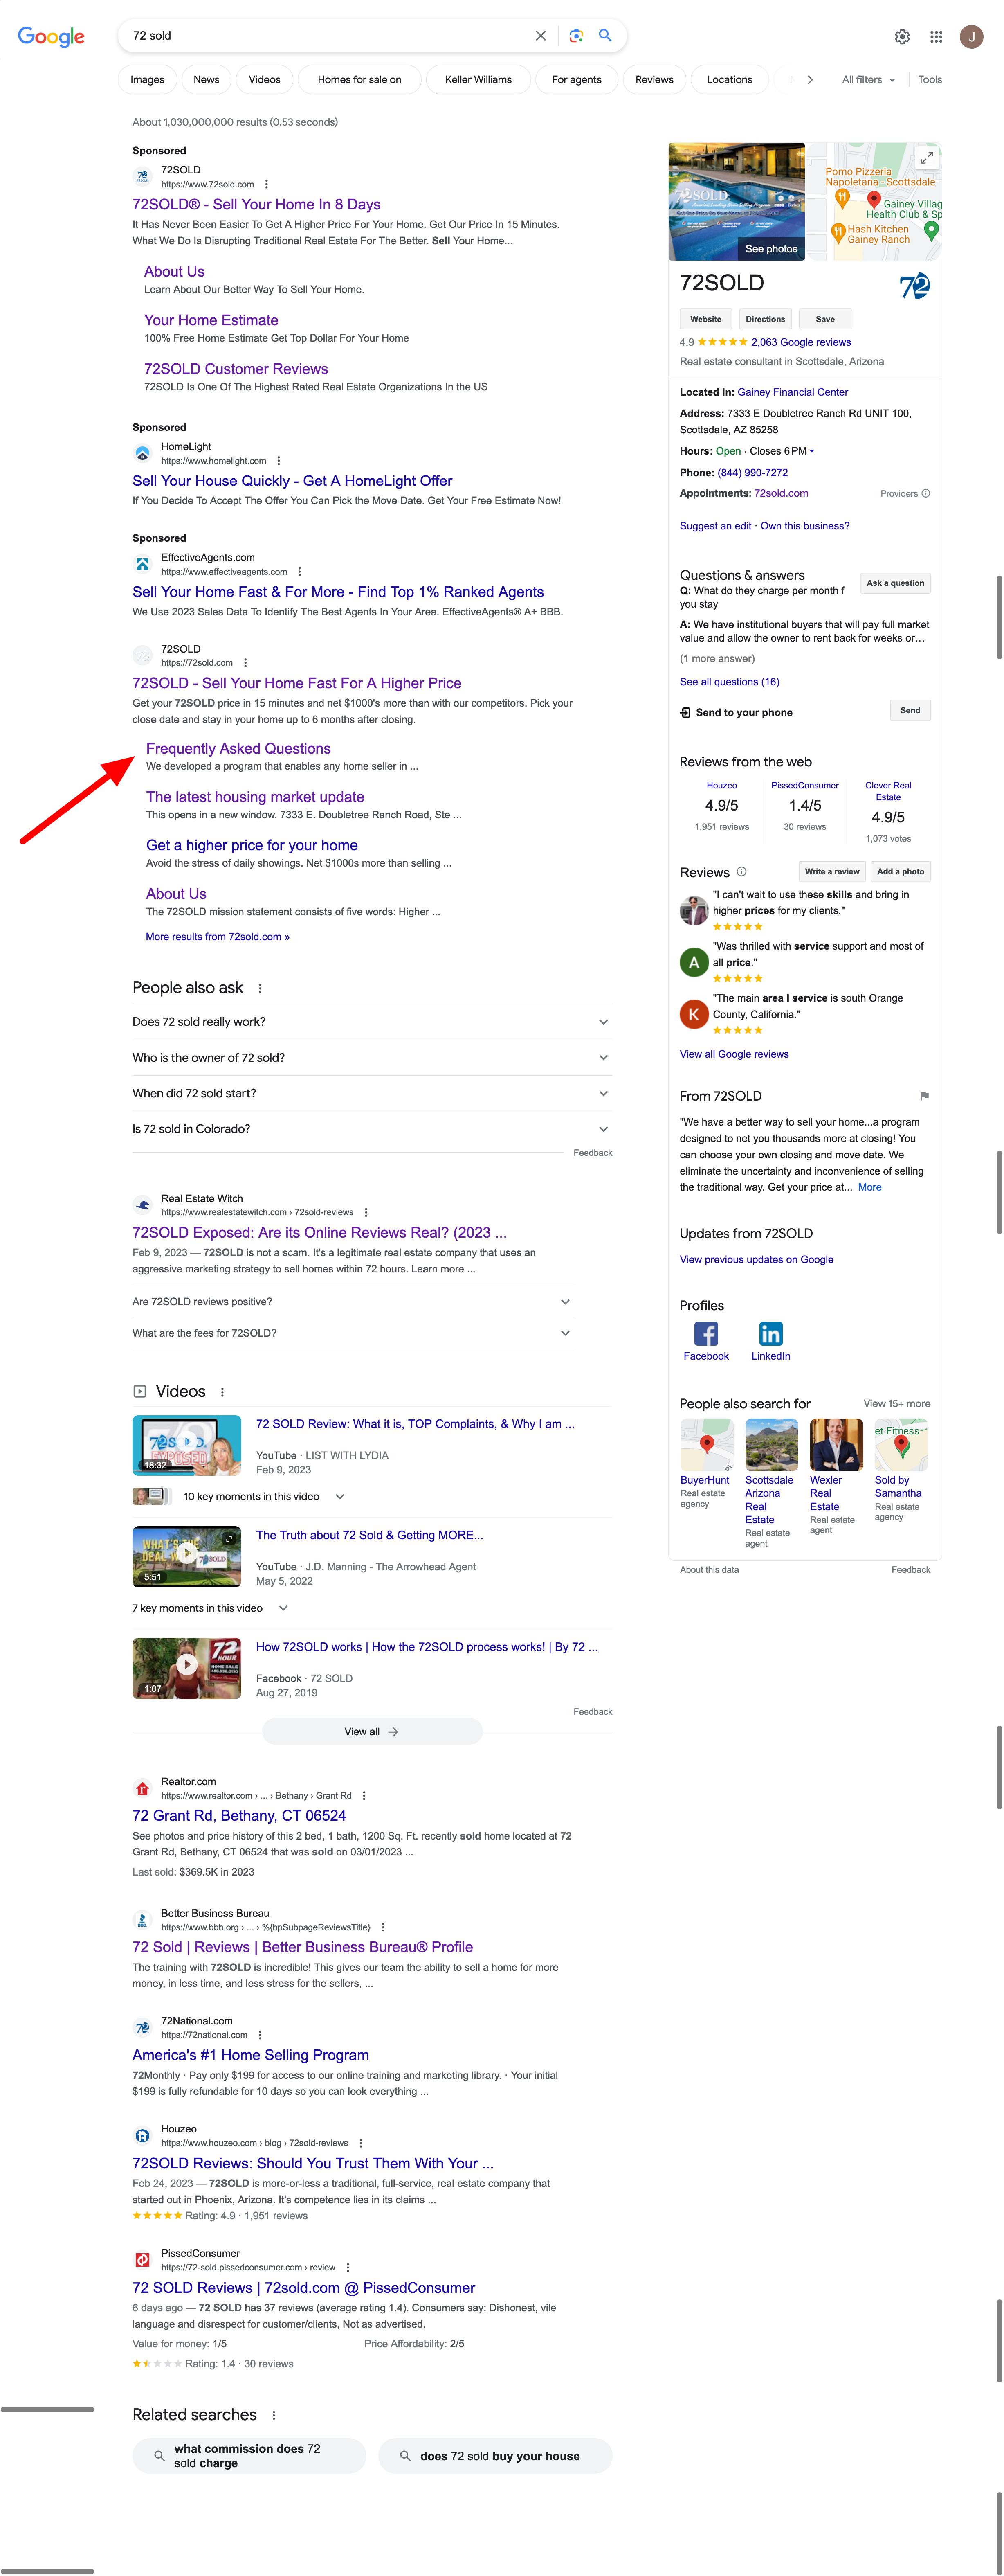
Task: Open the Google account avatar
Action: pyautogui.click(x=971, y=37)
